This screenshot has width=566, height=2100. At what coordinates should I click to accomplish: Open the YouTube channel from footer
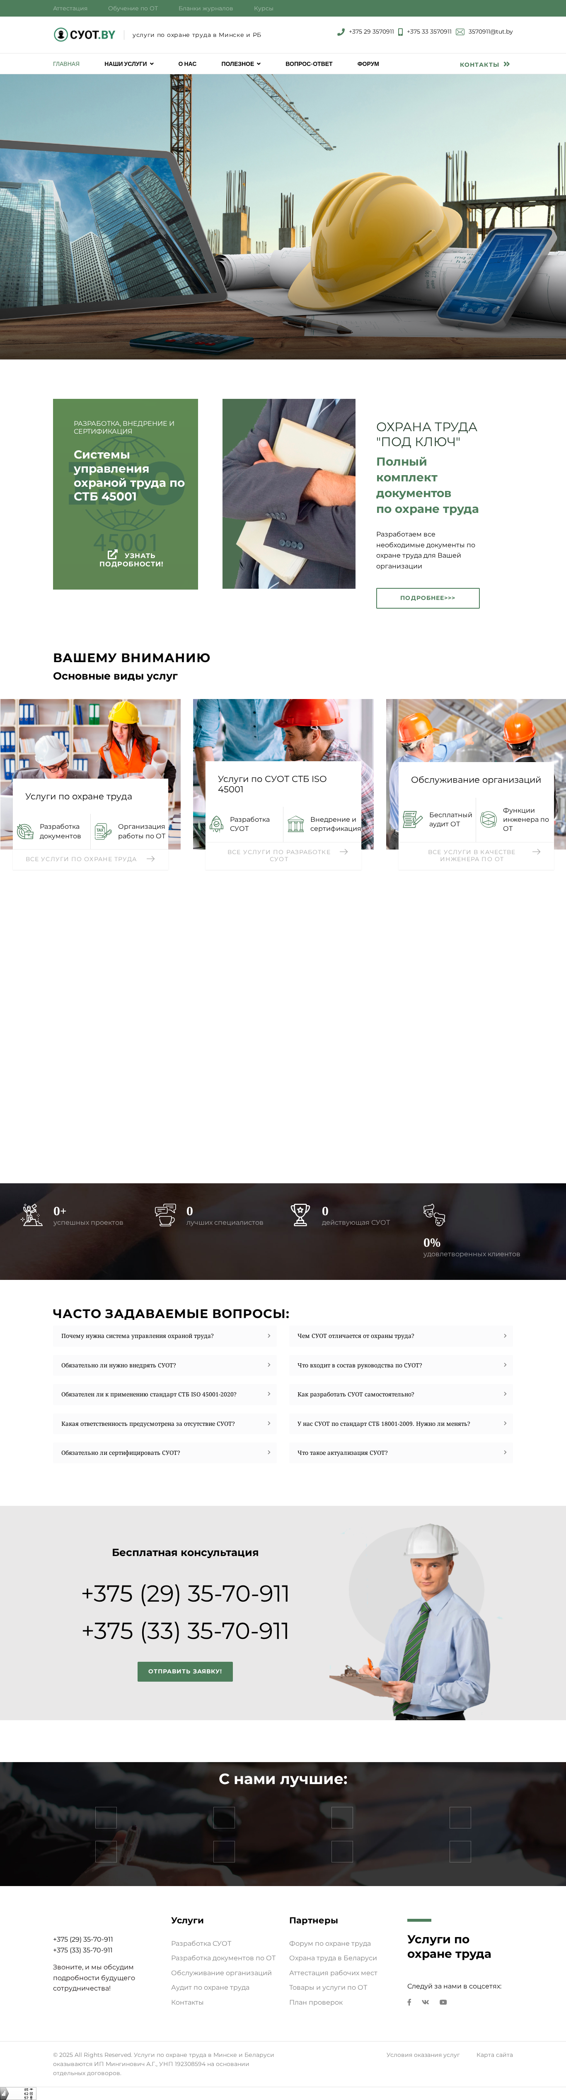coord(443,2002)
